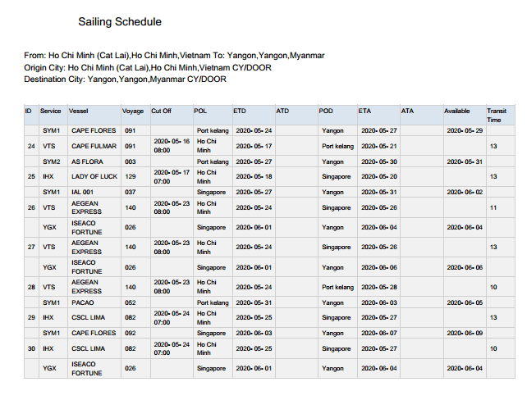This screenshot has width=527, height=400.
Task: Select the PACAO vessel cell
Action: click(x=84, y=302)
